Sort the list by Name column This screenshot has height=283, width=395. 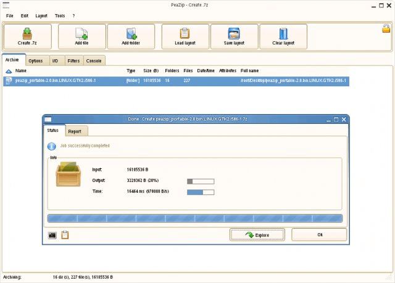point(20,71)
